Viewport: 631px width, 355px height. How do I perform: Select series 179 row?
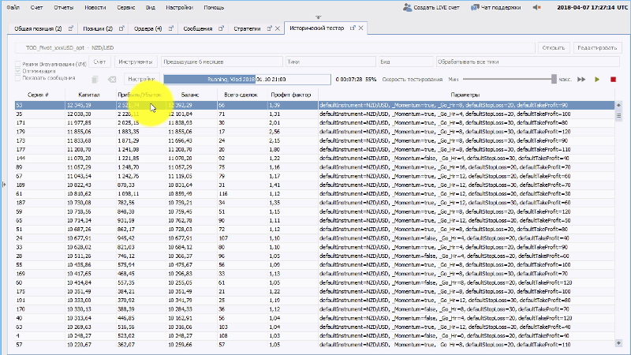click(315, 132)
